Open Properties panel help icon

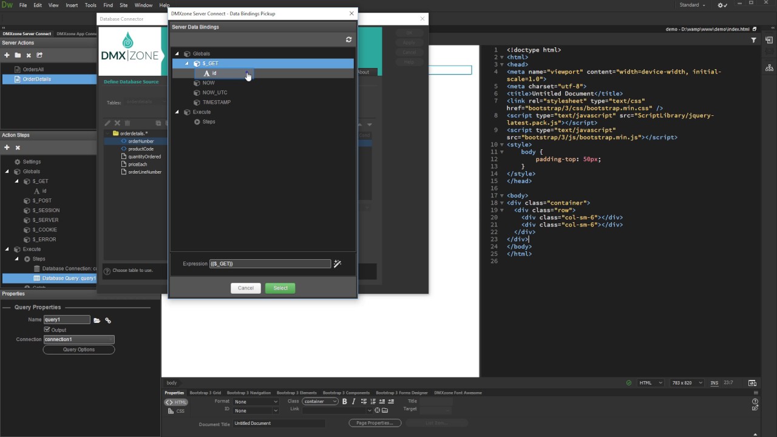(x=755, y=401)
